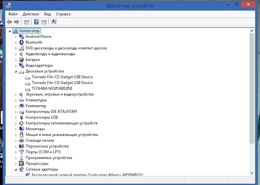Collapse the Дисковые устройства node

pos(16,71)
